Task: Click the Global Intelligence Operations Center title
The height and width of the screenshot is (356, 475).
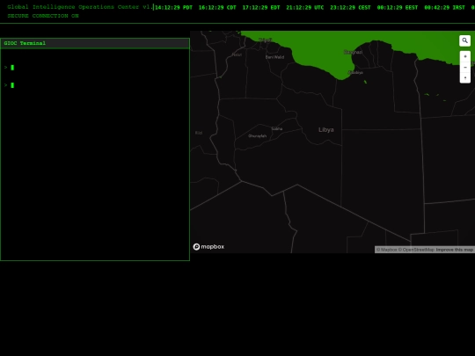Action: point(80,7)
